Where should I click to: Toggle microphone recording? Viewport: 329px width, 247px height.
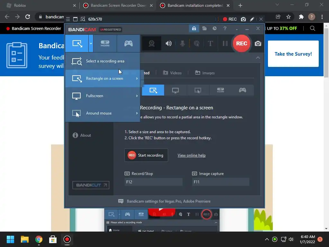point(182,43)
